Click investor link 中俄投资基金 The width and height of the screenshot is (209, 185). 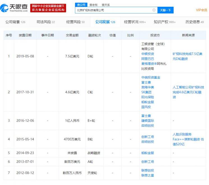click(151, 77)
